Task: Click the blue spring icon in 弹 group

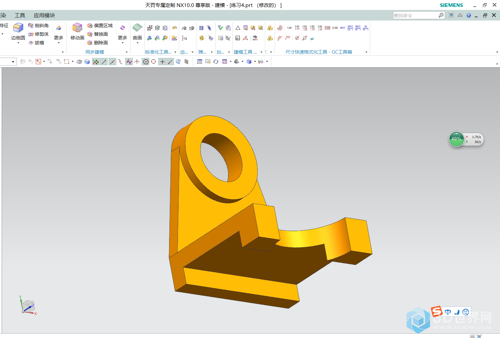Action: point(201,28)
